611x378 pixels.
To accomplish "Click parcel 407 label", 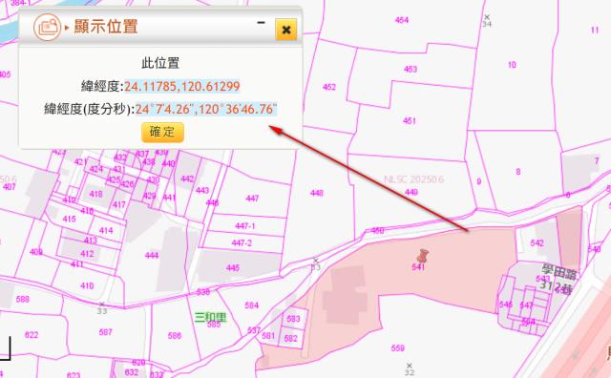I will (x=9, y=187).
